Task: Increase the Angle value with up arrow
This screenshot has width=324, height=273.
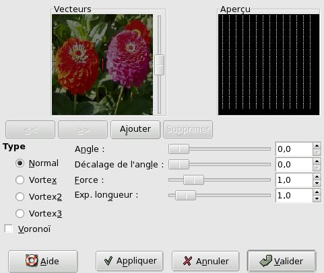Action: tap(317, 146)
